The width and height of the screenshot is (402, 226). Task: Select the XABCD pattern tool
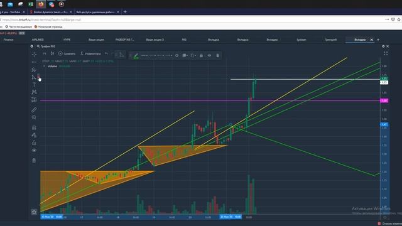34,92
